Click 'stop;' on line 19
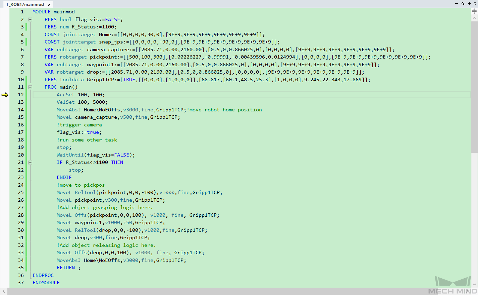Viewport: 478px width, 295px height. coord(64,147)
